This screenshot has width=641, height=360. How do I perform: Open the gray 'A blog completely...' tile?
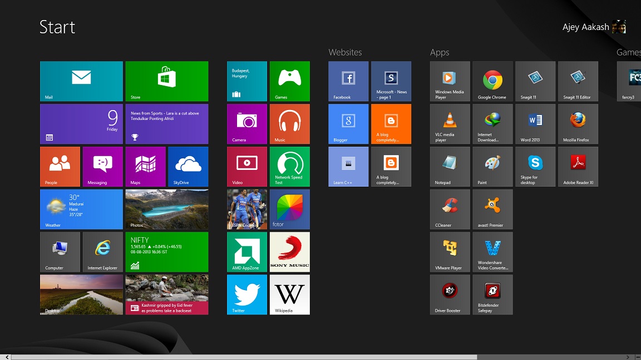pos(391,167)
